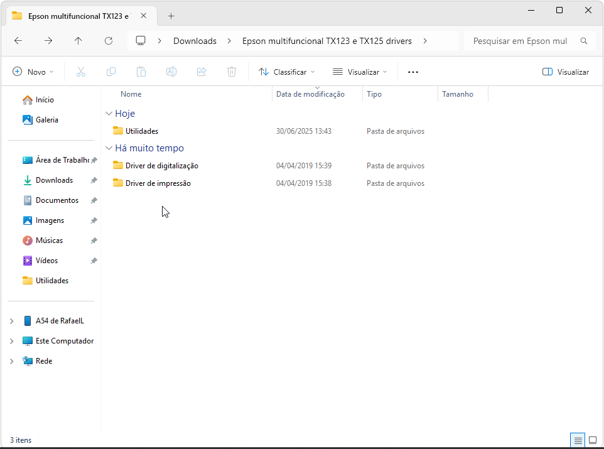
Task: Click 04/04/2019 15:39 date cell
Action: (x=303, y=166)
